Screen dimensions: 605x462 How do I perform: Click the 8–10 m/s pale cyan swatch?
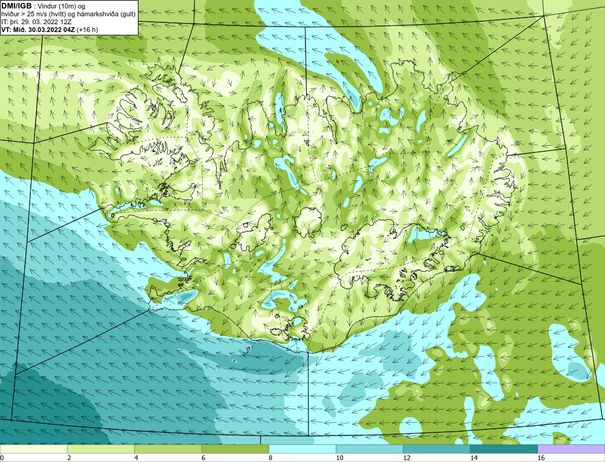302,449
